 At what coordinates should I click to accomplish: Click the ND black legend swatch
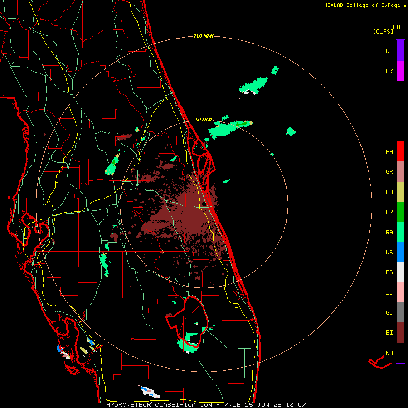(400, 353)
